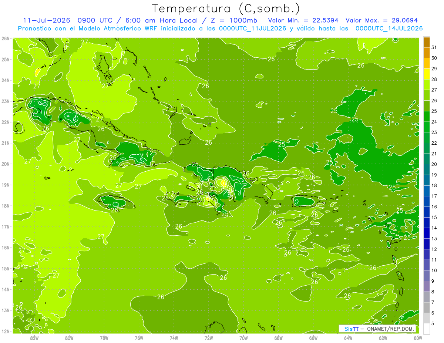Click the '20' color scale label

[434, 164]
